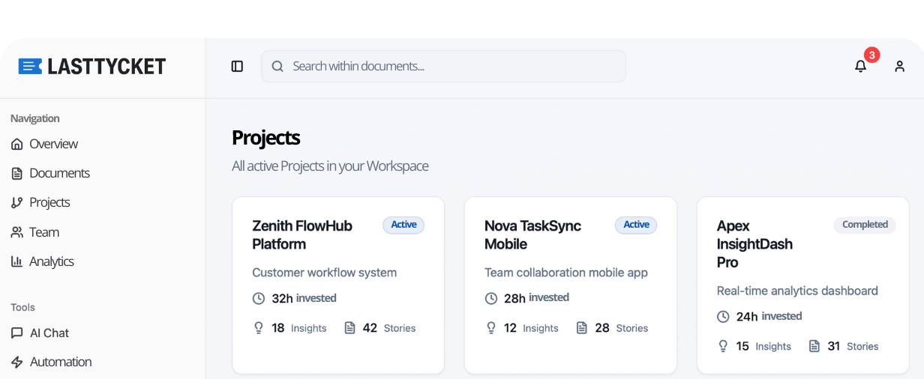Click "Team collaboration mobile app" description
The image size is (924, 379).
[566, 273]
